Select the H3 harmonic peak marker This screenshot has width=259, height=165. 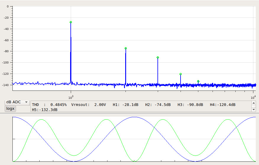[x=158, y=58]
